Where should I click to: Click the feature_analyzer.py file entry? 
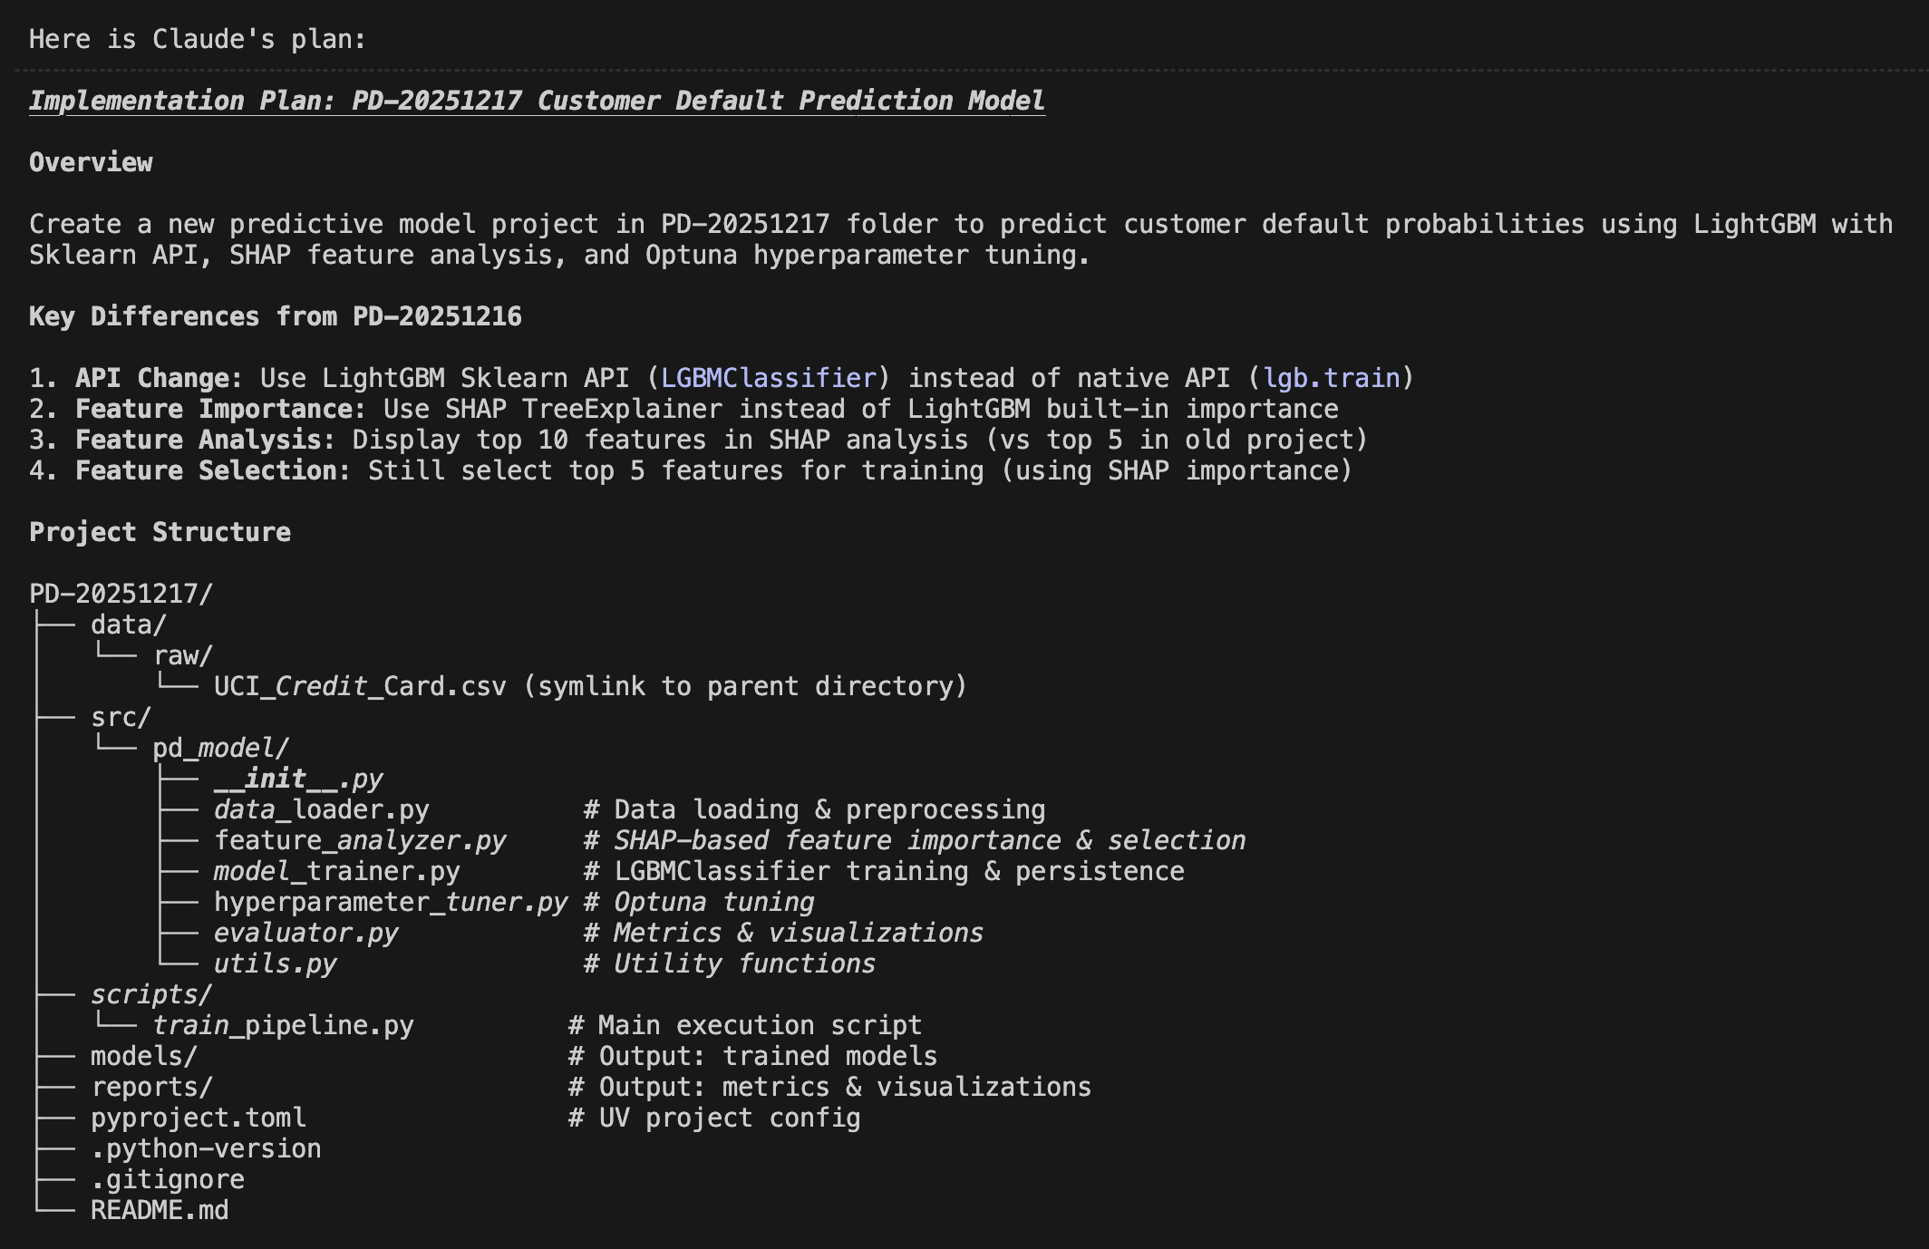[360, 840]
